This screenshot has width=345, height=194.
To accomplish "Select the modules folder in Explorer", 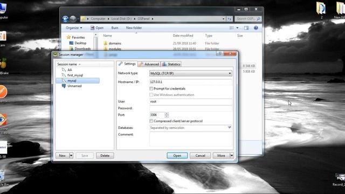I will coord(115,49).
